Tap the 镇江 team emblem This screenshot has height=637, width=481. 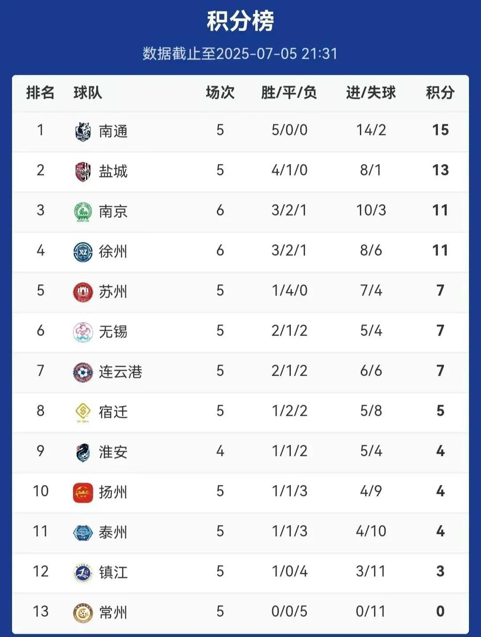click(83, 573)
